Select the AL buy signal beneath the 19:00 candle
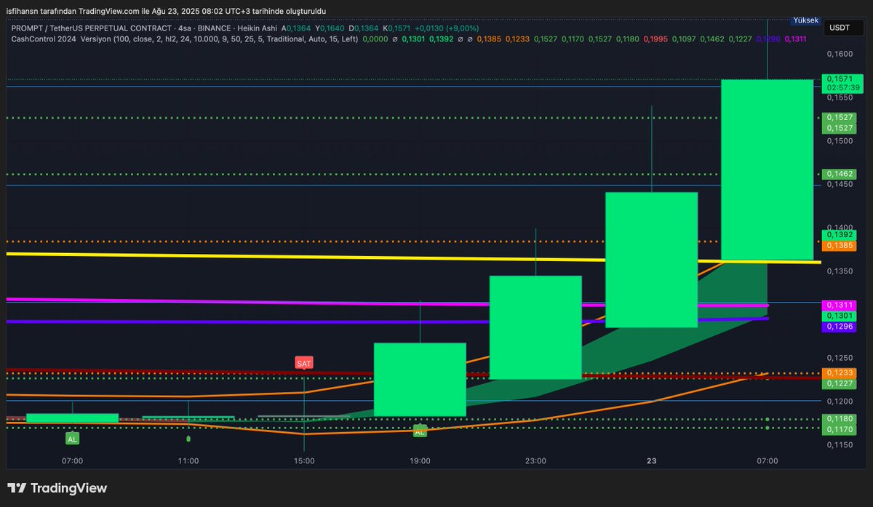Viewport: 873px width, 507px height. pyautogui.click(x=420, y=432)
